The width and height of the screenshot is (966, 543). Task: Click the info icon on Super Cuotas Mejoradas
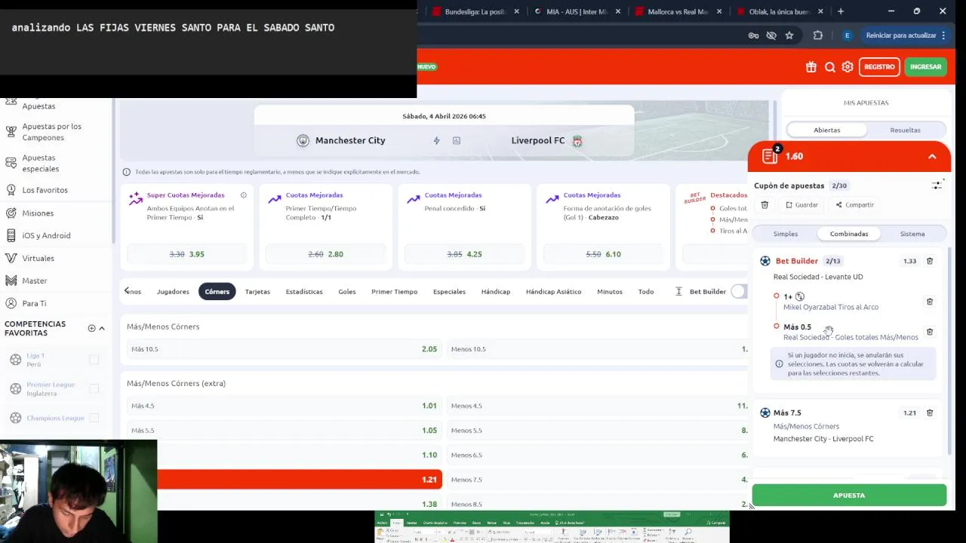(243, 195)
